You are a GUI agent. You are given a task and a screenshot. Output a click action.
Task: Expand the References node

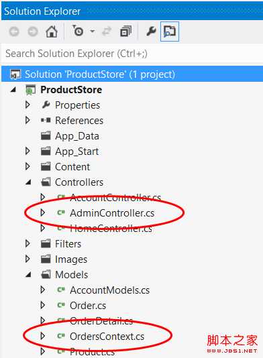tap(28, 120)
